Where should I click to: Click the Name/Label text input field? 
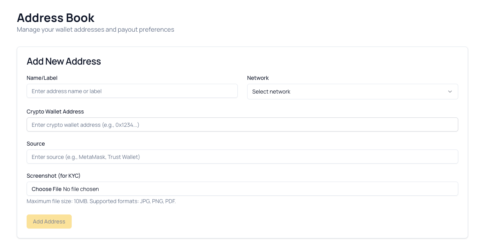click(132, 91)
